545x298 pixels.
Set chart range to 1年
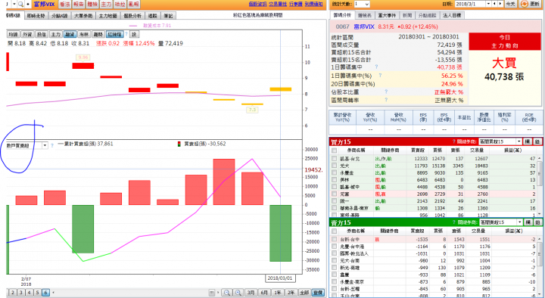[x=278, y=293]
